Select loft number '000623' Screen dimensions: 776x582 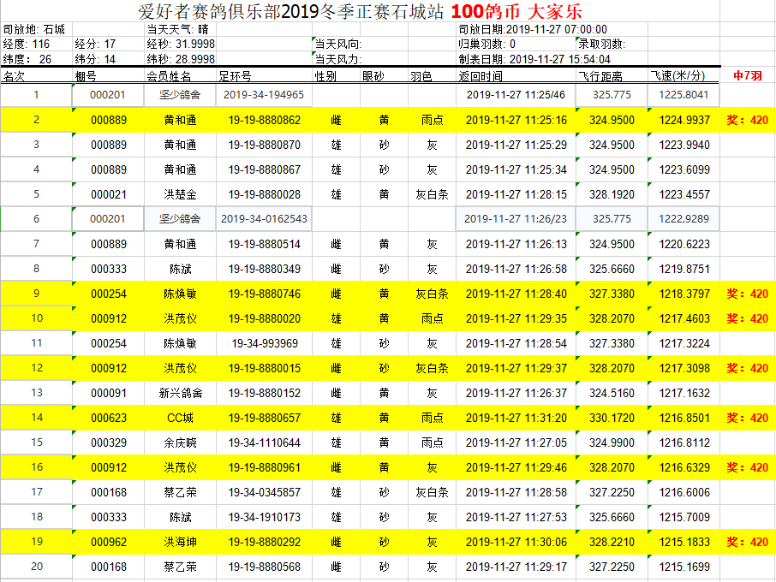click(x=109, y=418)
